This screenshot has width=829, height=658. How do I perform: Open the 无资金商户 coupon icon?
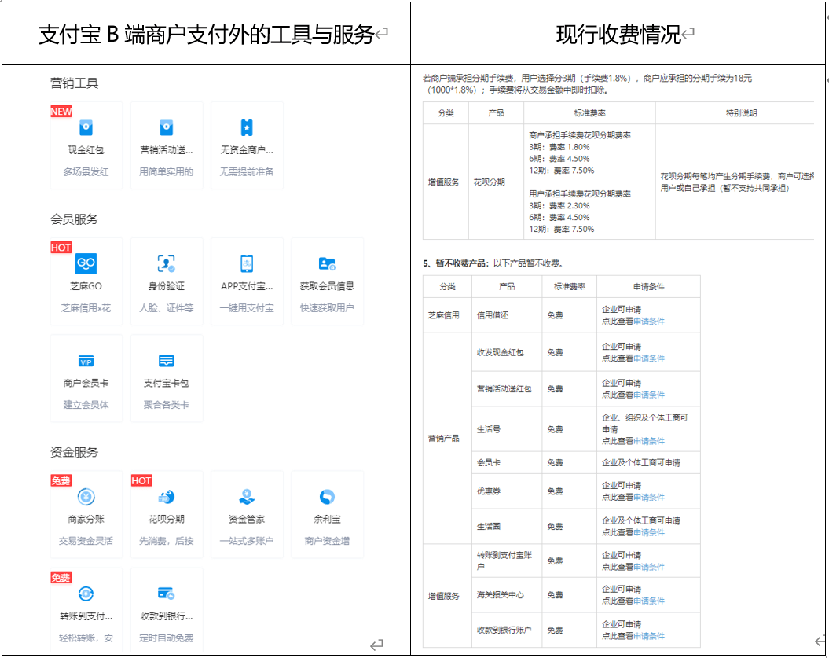[247, 127]
